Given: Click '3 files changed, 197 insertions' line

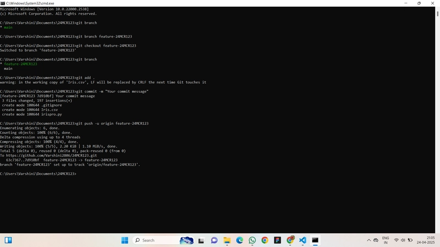Looking at the screenshot, I should click(37, 100).
